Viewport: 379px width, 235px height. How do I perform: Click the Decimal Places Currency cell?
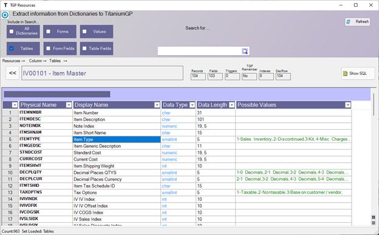[117, 179]
